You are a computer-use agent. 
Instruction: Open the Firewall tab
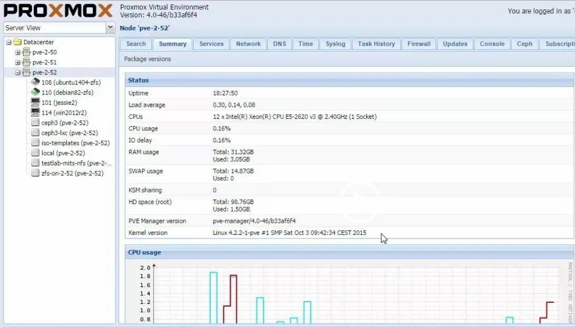tap(419, 44)
